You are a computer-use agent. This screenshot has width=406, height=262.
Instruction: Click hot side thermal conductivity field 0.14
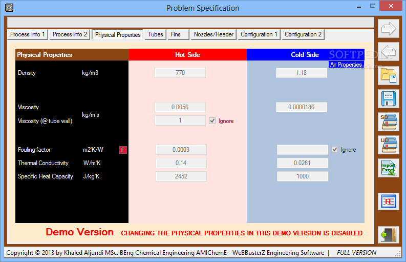[x=181, y=163]
